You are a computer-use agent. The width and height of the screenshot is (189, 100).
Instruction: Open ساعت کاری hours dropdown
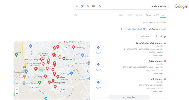tap(144, 36)
